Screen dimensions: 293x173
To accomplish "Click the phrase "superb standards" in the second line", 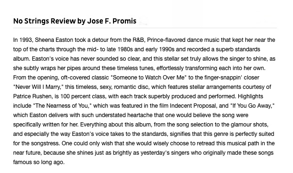I will pos(238,49).
